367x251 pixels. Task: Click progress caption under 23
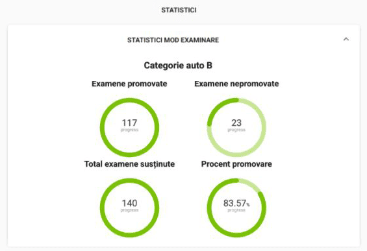click(x=236, y=130)
